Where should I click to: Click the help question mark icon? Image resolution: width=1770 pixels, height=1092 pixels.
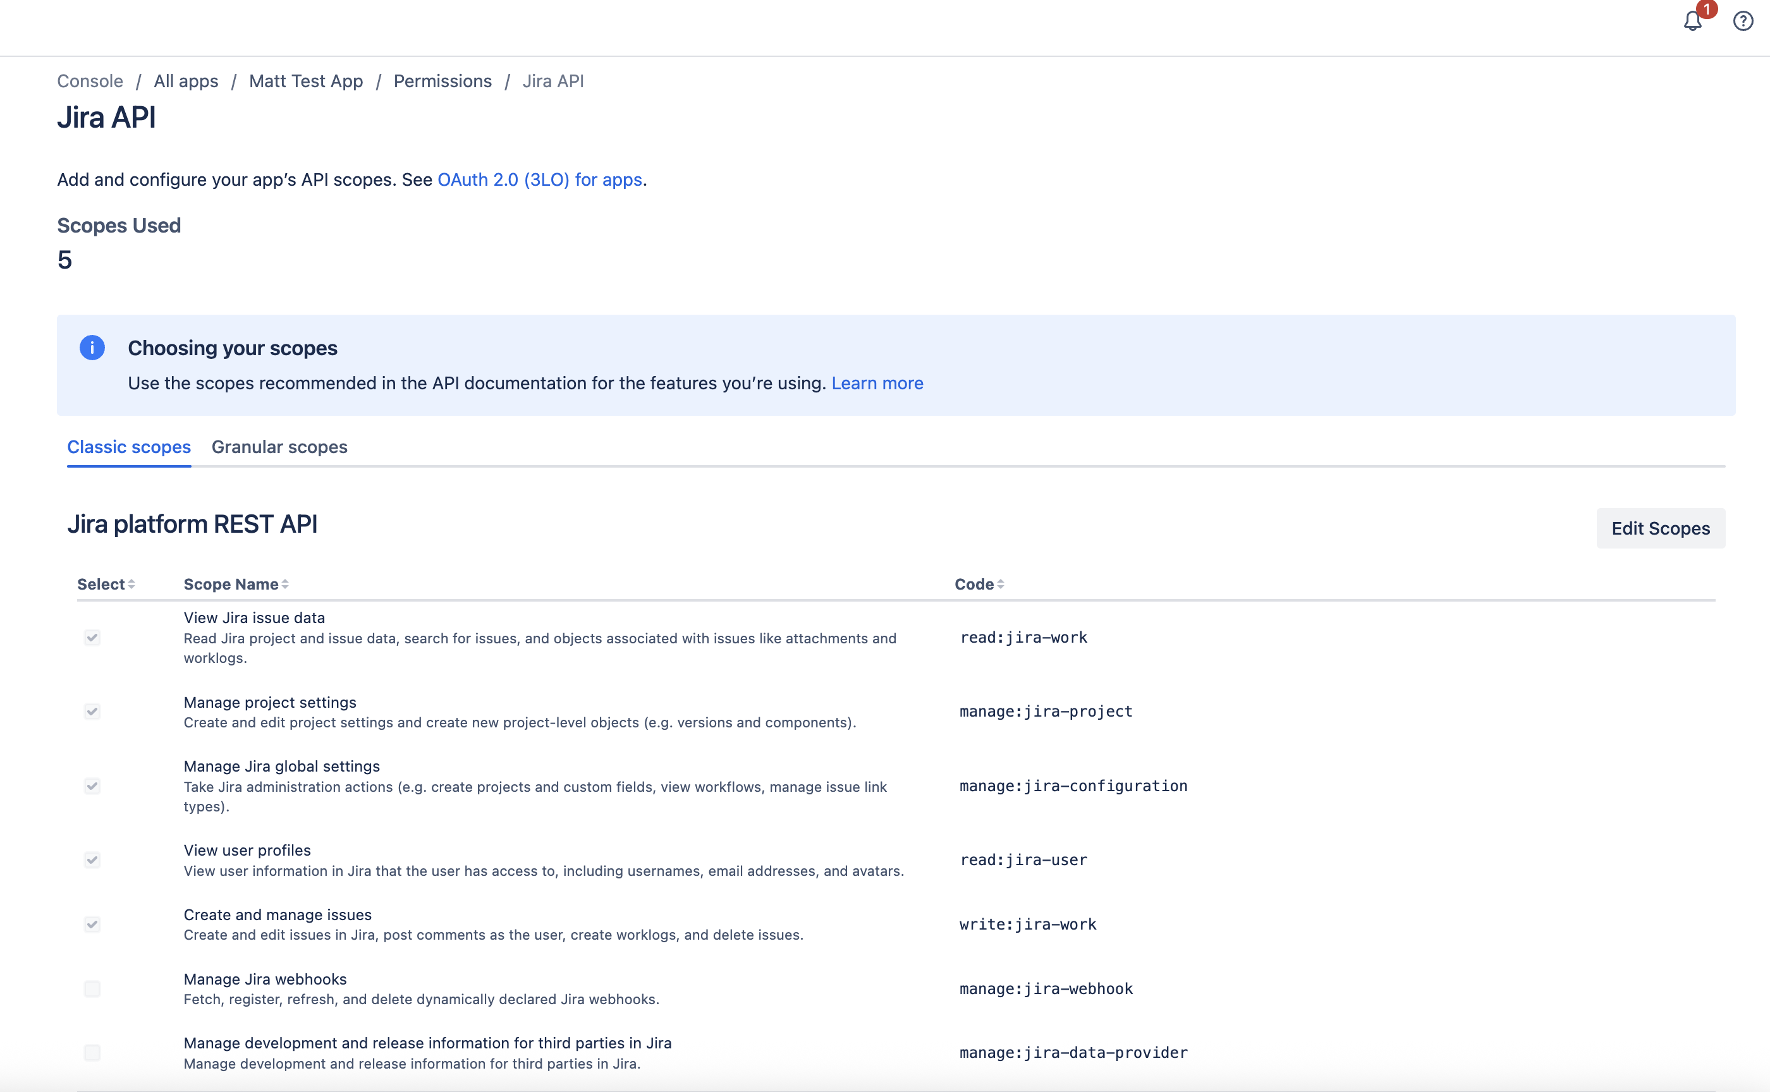(1743, 21)
